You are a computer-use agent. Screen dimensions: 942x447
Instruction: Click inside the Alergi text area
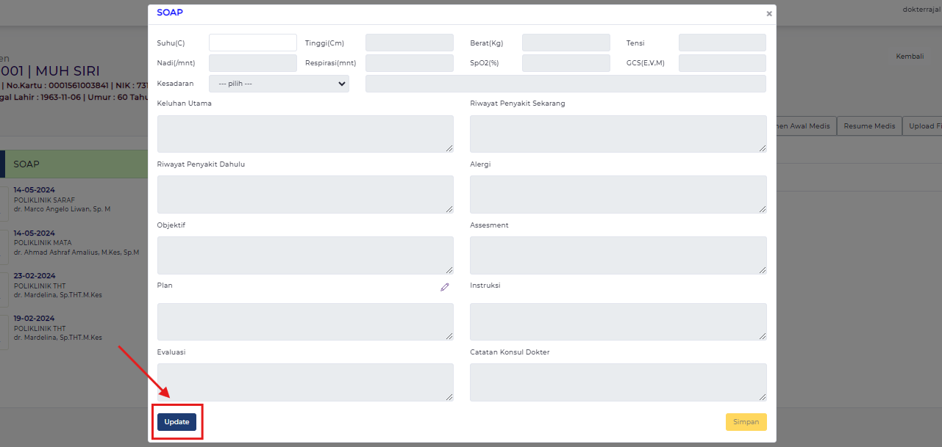(x=618, y=195)
